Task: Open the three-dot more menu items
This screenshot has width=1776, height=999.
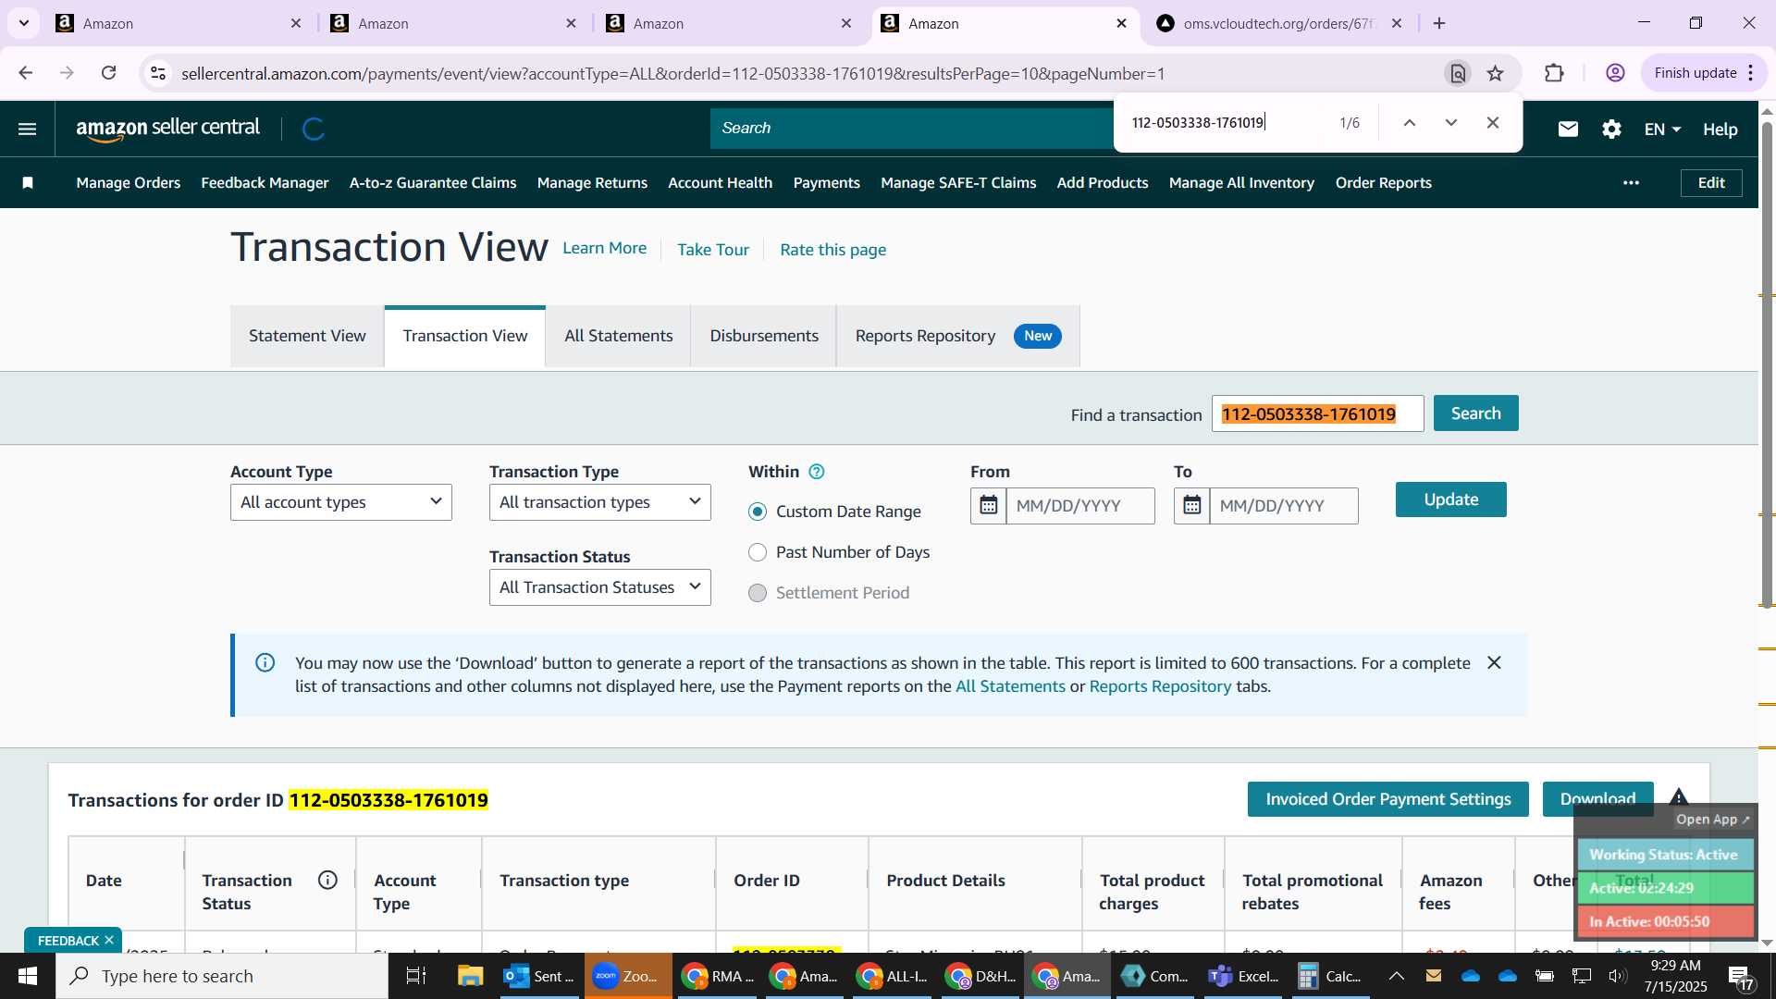Action: tap(1631, 183)
